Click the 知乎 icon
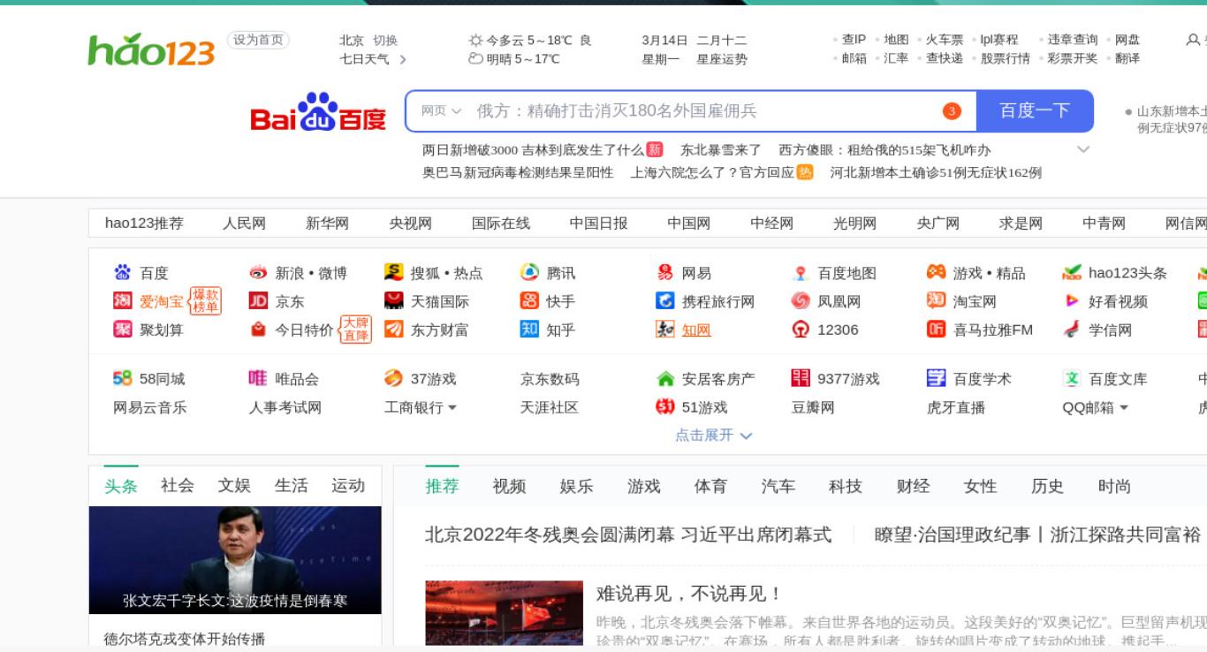Image resolution: width=1207 pixels, height=652 pixels. [x=529, y=330]
